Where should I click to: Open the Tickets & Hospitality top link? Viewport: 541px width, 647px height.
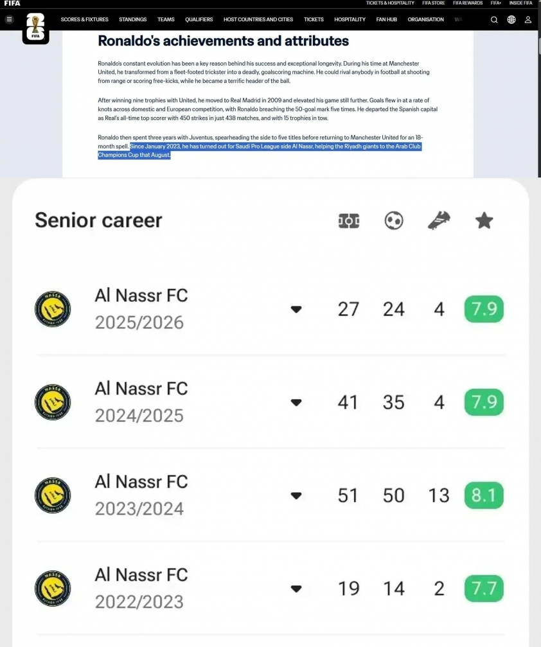[390, 3]
